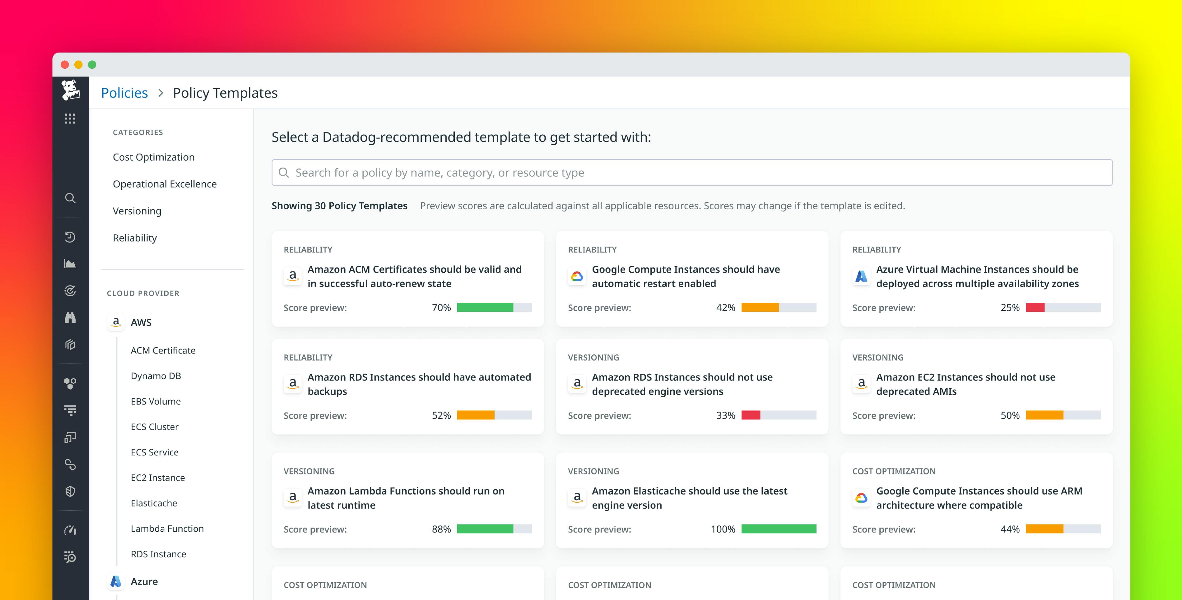
Task: Expand the Azure cloud provider section
Action: tap(144, 581)
